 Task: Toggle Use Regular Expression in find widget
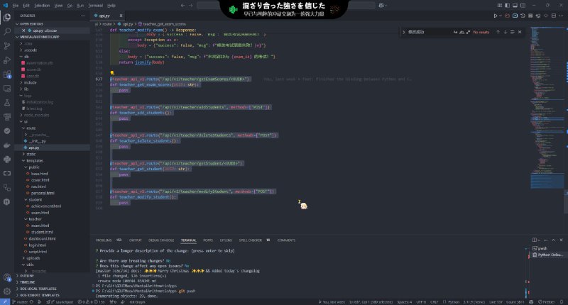tap(467, 32)
